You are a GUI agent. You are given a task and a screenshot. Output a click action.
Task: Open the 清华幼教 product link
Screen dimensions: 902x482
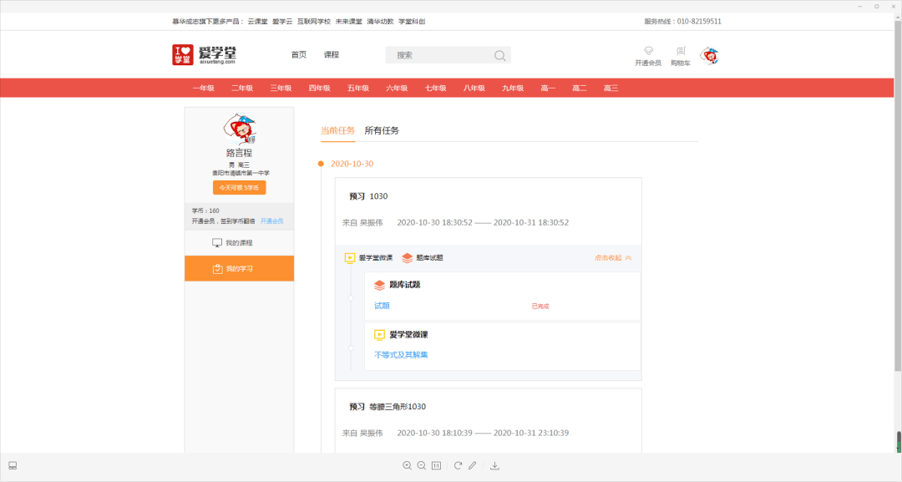(x=380, y=21)
